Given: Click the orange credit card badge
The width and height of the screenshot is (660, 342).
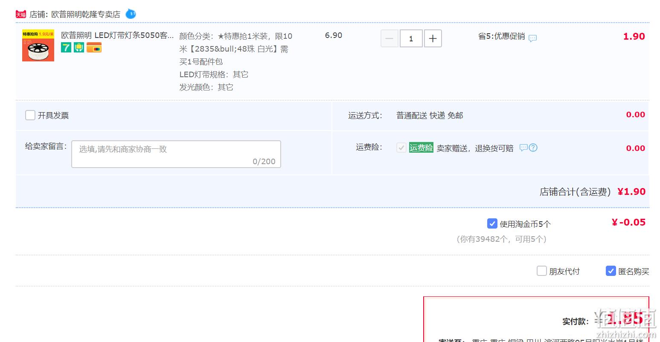Looking at the screenshot, I should tap(94, 47).
